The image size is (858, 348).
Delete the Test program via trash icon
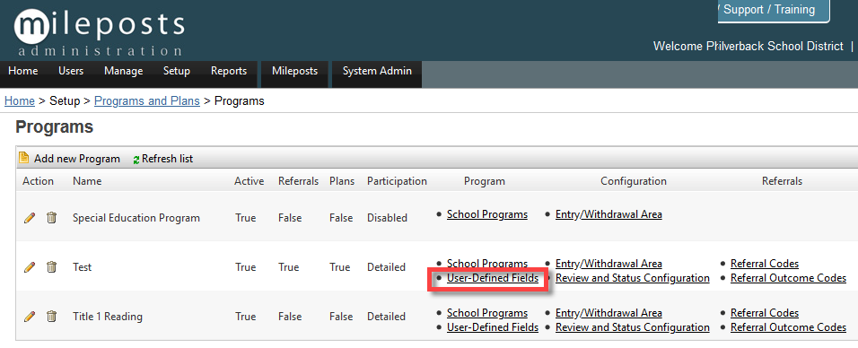(51, 267)
